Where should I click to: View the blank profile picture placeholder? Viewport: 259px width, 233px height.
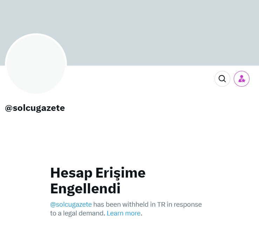(x=36, y=64)
